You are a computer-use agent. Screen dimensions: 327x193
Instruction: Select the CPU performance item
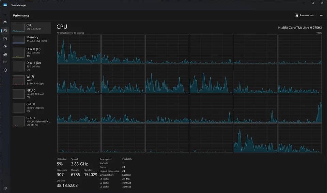click(31, 27)
